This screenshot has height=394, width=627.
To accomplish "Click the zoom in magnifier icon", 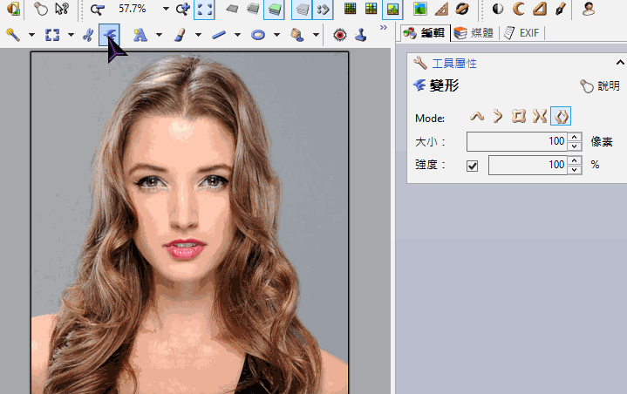I will pyautogui.click(x=182, y=10).
